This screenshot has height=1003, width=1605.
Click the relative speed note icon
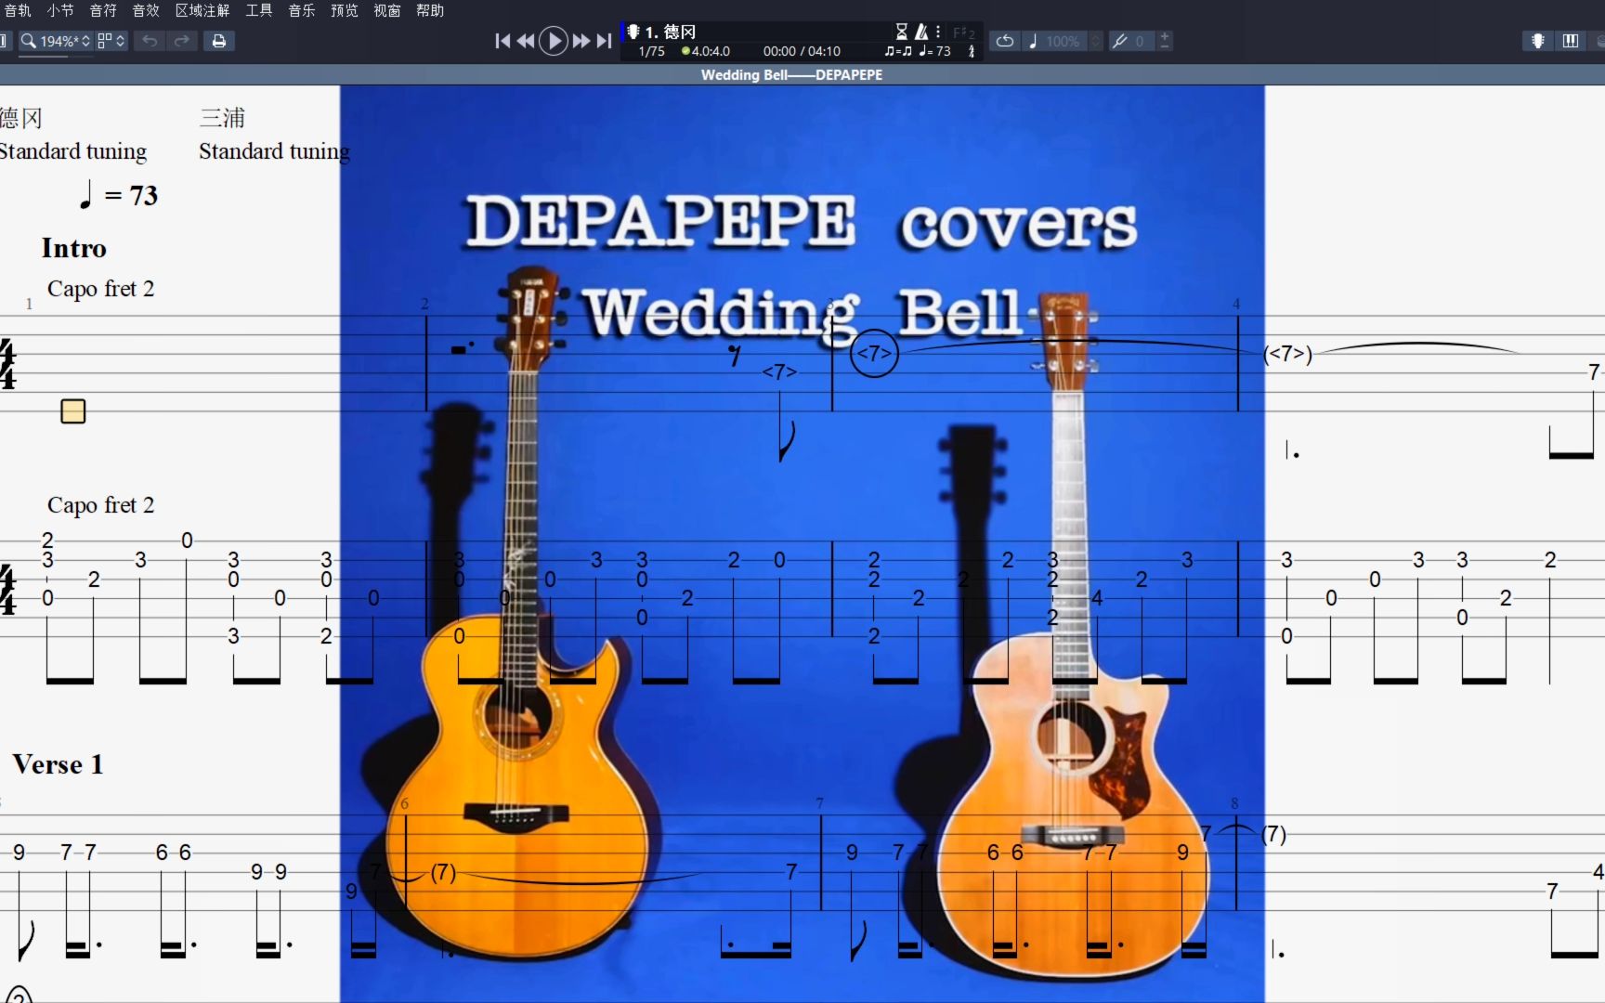[x=1033, y=41]
